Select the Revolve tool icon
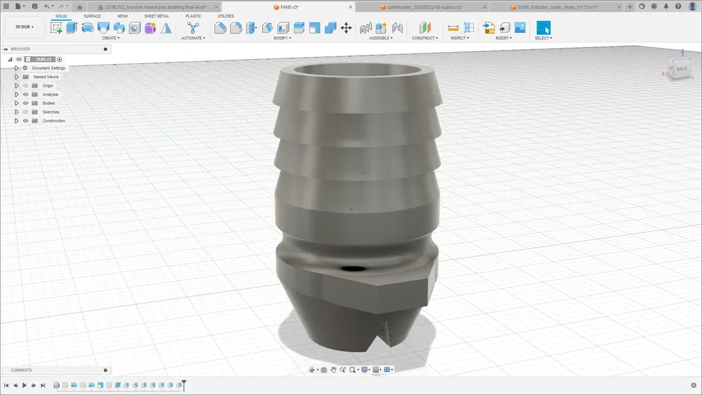Image resolution: width=702 pixels, height=395 pixels. (87, 28)
